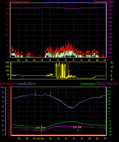Click 'Sun Rise' on the bottom time axis
Image resolution: width=119 pixels, height=142 pixels.
pos(41,138)
